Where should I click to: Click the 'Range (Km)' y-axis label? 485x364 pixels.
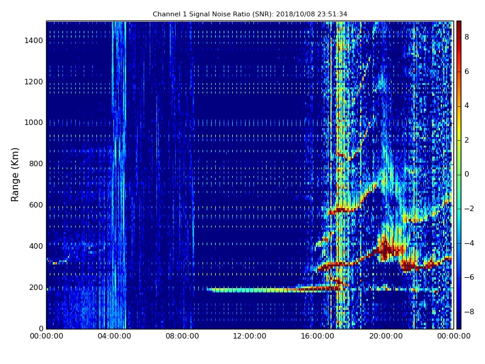(15, 175)
